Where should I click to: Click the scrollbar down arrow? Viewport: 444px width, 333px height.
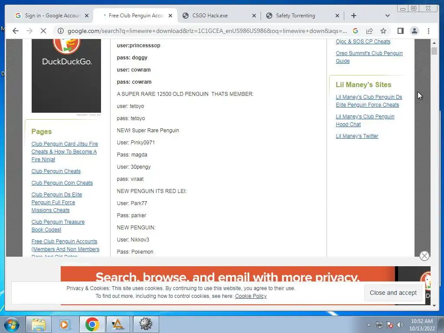[x=434, y=306]
